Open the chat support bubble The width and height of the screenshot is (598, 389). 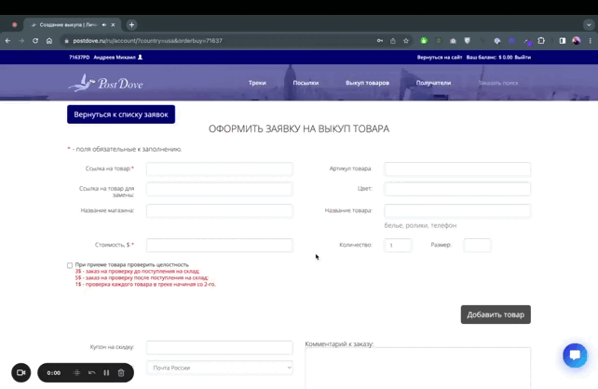(575, 355)
